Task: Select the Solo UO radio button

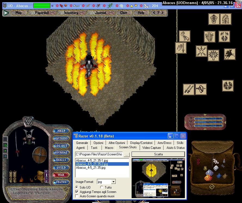Action: (x=77, y=187)
